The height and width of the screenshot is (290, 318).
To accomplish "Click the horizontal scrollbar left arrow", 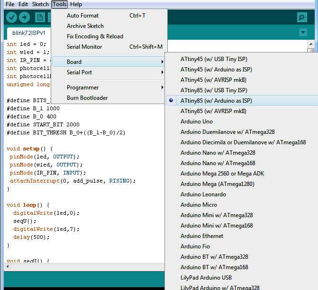I will [x=8, y=266].
